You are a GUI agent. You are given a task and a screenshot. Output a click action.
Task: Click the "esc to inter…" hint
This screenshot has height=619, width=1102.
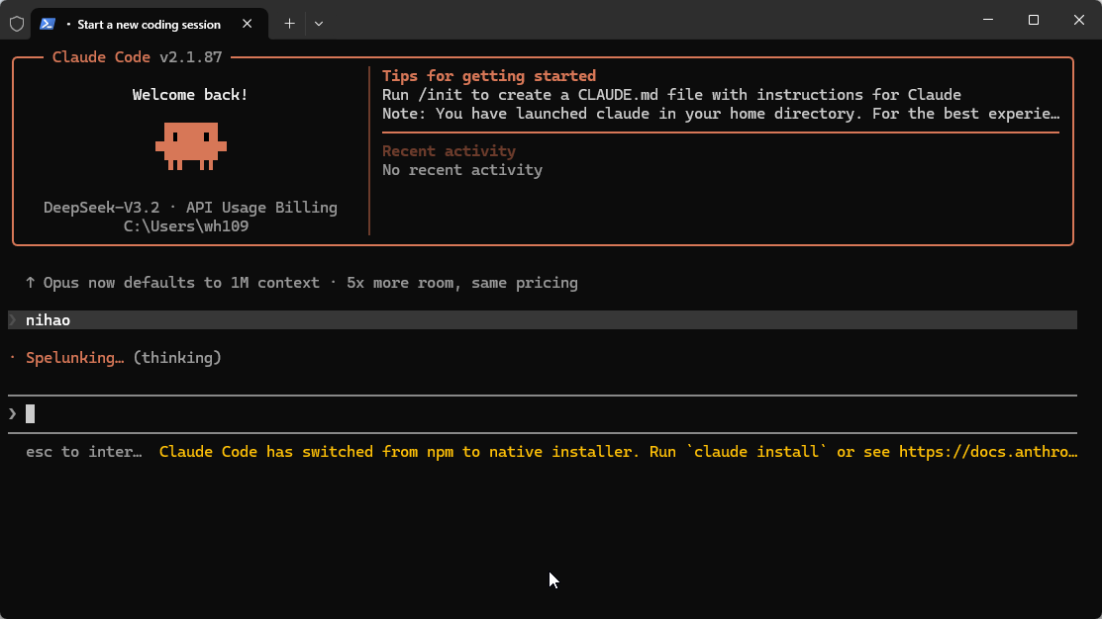tap(83, 452)
